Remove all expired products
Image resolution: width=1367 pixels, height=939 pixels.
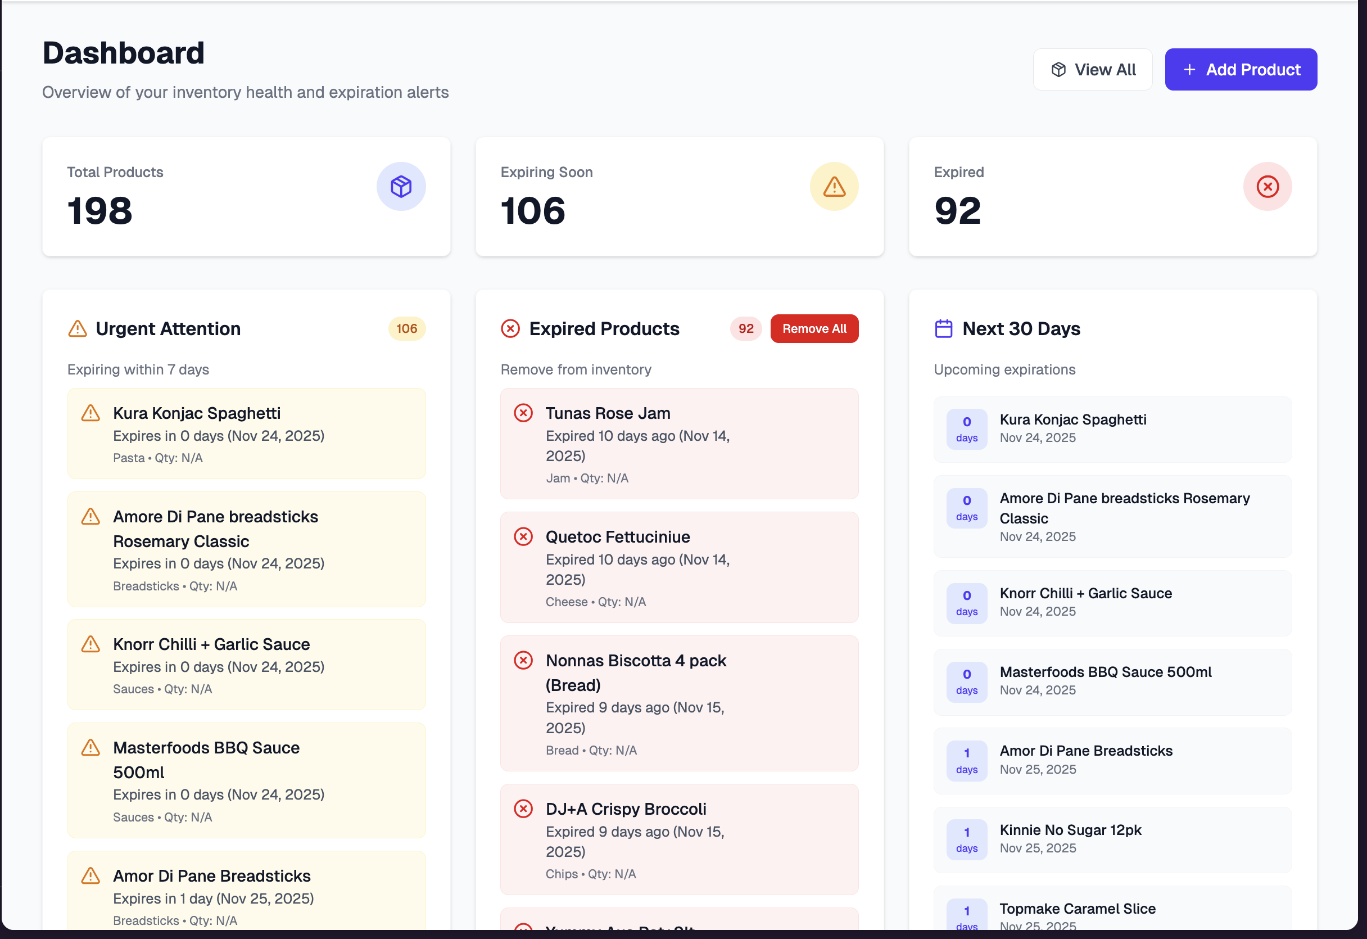tap(814, 328)
